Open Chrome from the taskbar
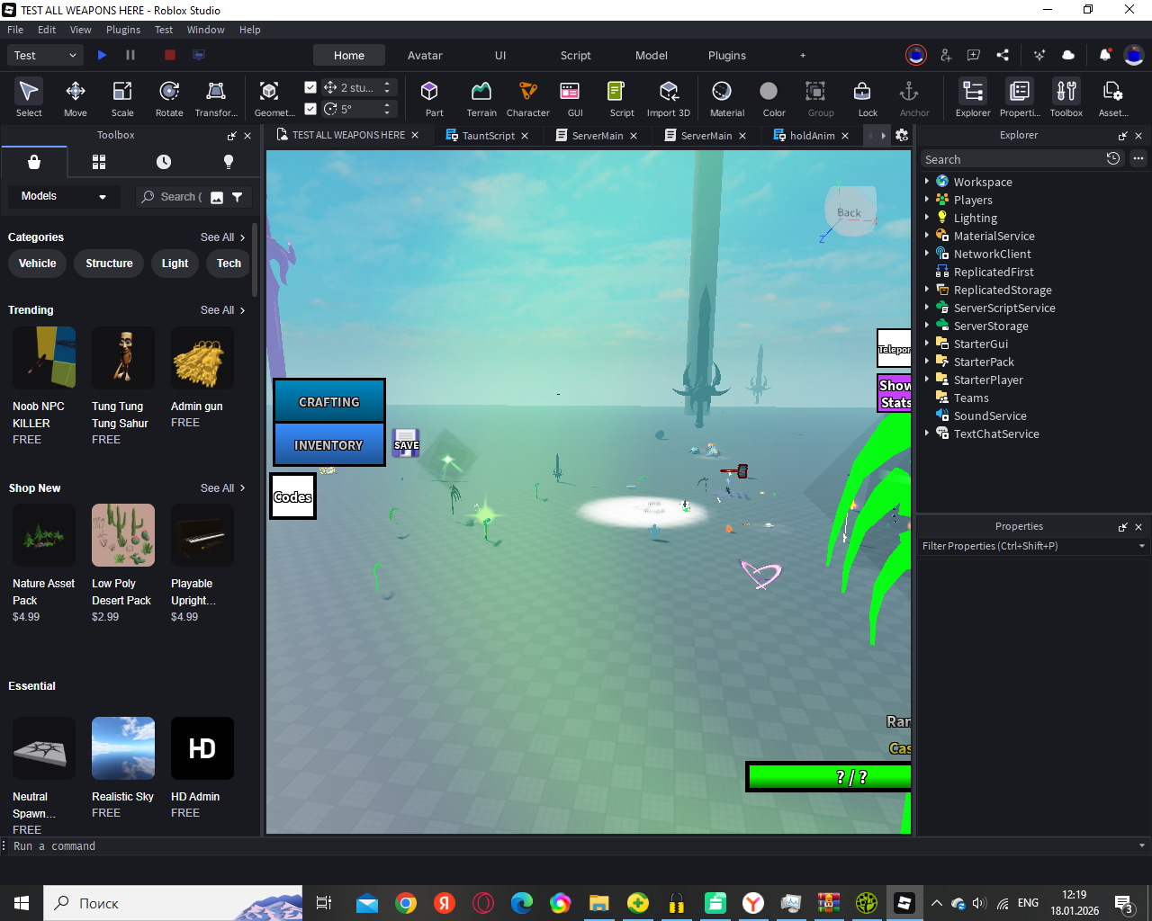This screenshot has height=921, width=1152. [x=406, y=903]
